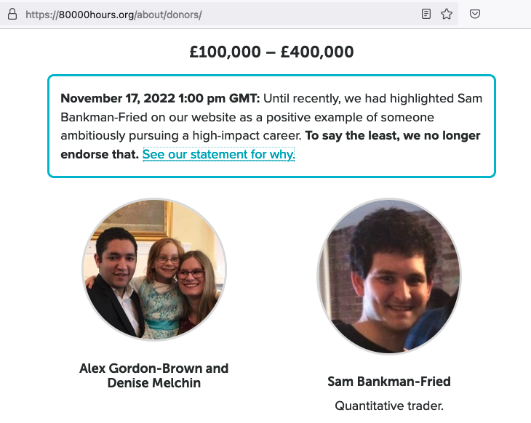Bookmark this page with the star icon

447,14
